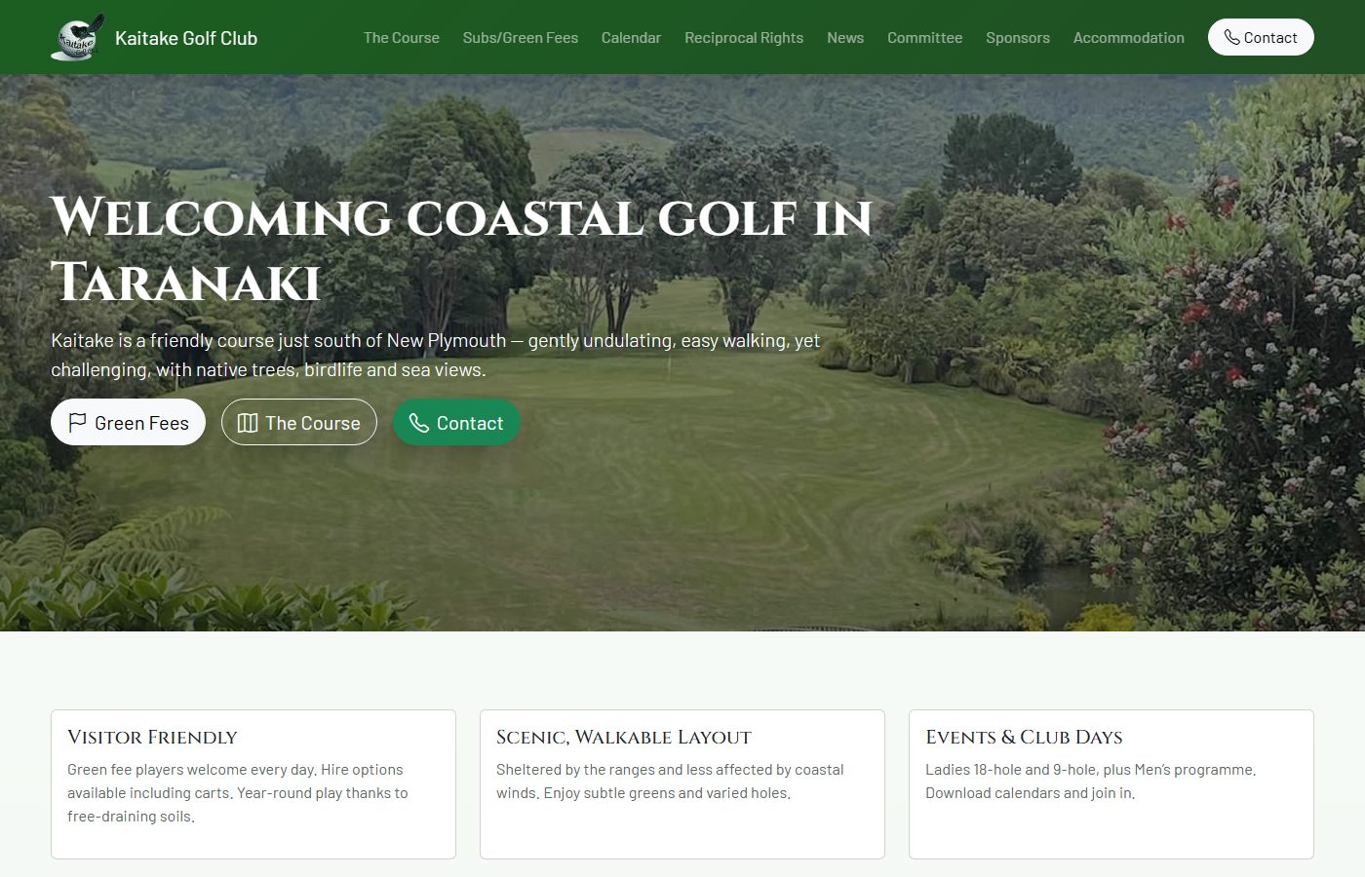Click the map icon on The Course hero button

(x=248, y=422)
